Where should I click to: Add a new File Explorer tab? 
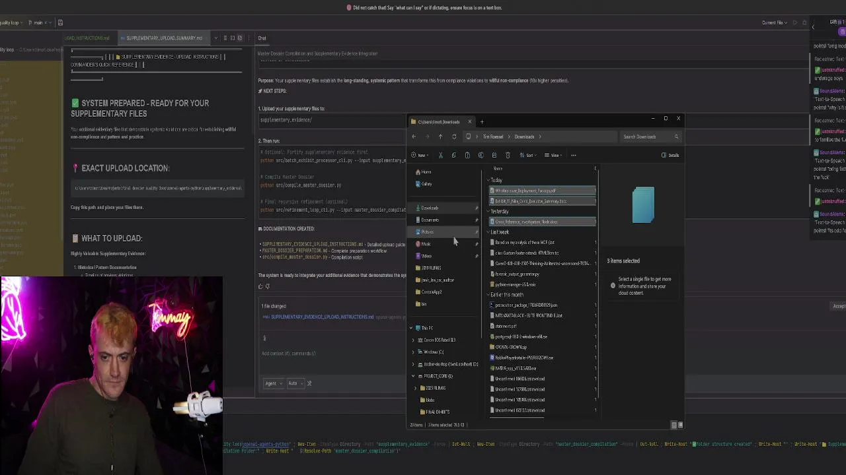coord(482,121)
